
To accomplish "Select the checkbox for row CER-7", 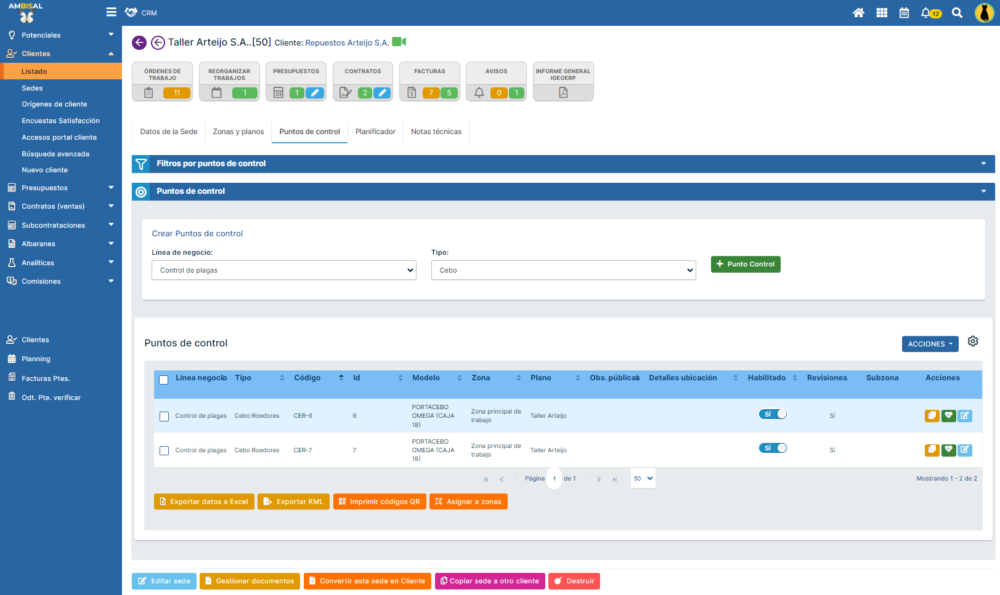I will click(164, 450).
